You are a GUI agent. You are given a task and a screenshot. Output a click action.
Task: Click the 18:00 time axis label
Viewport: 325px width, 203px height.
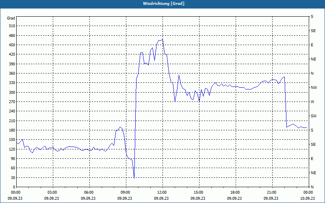pos(236,192)
